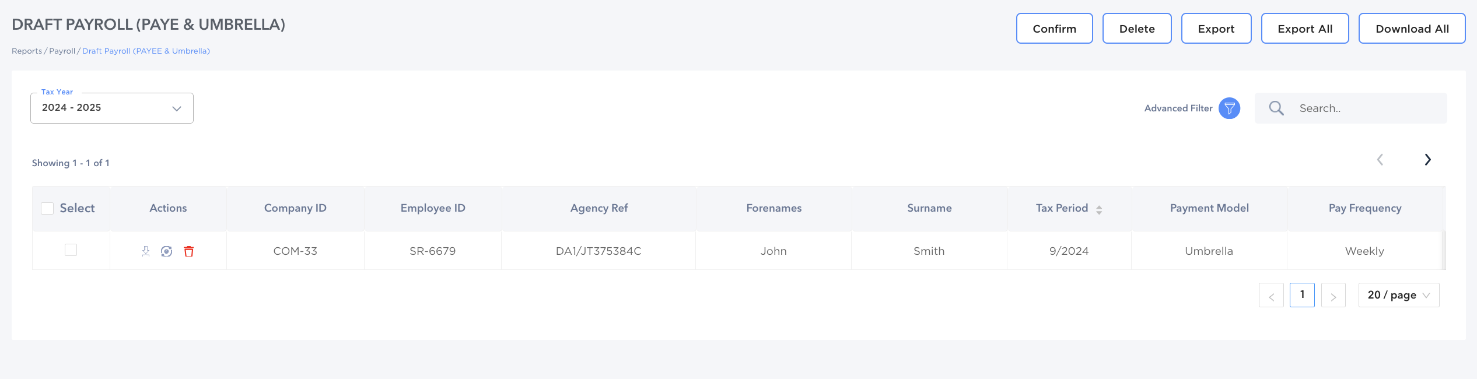Open the Advanced Filter funnel icon

coord(1229,108)
